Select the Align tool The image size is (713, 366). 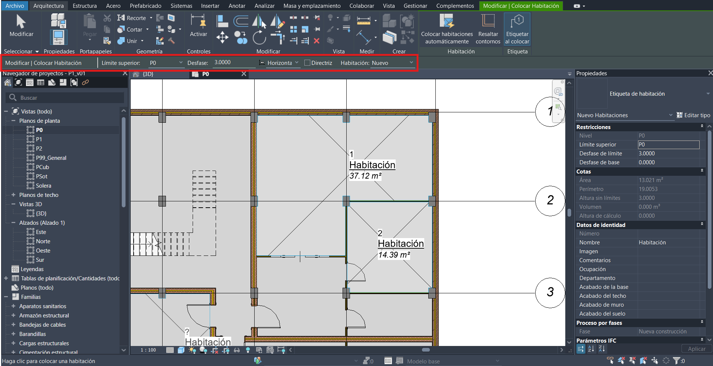pos(222,21)
